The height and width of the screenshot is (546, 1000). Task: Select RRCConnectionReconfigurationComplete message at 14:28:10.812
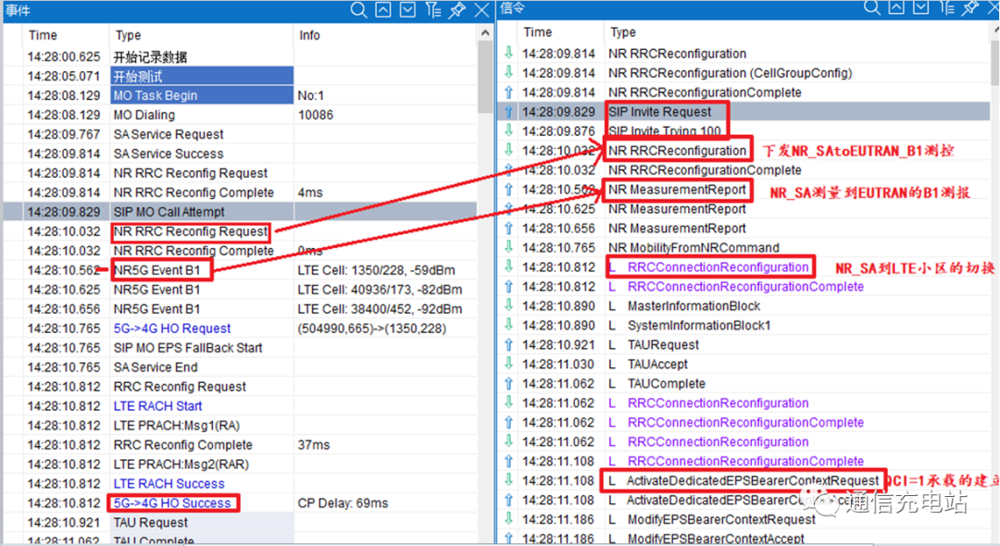coord(745,287)
